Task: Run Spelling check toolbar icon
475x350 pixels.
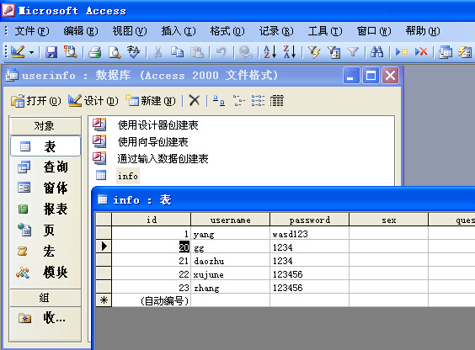Action: coord(134,52)
